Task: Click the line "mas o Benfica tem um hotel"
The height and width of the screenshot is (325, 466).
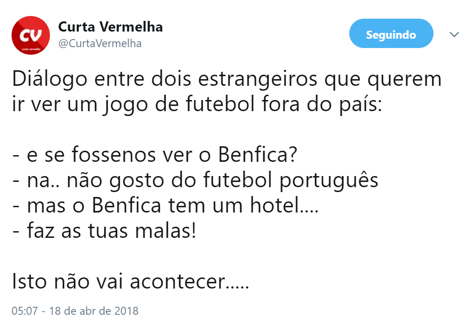Action: pyautogui.click(x=165, y=206)
